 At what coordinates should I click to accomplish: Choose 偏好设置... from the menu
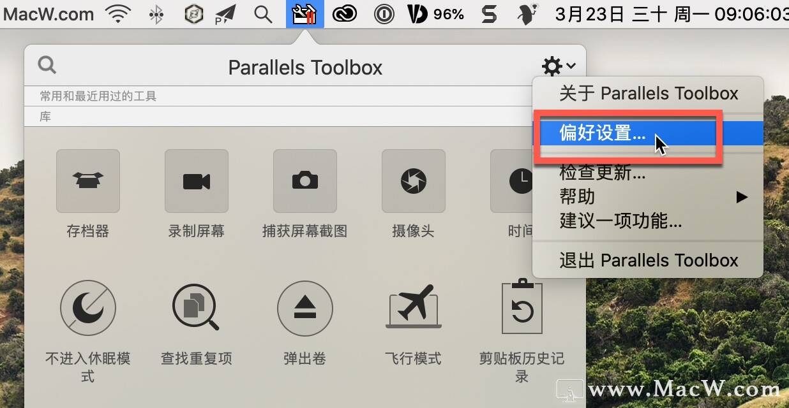(648, 133)
